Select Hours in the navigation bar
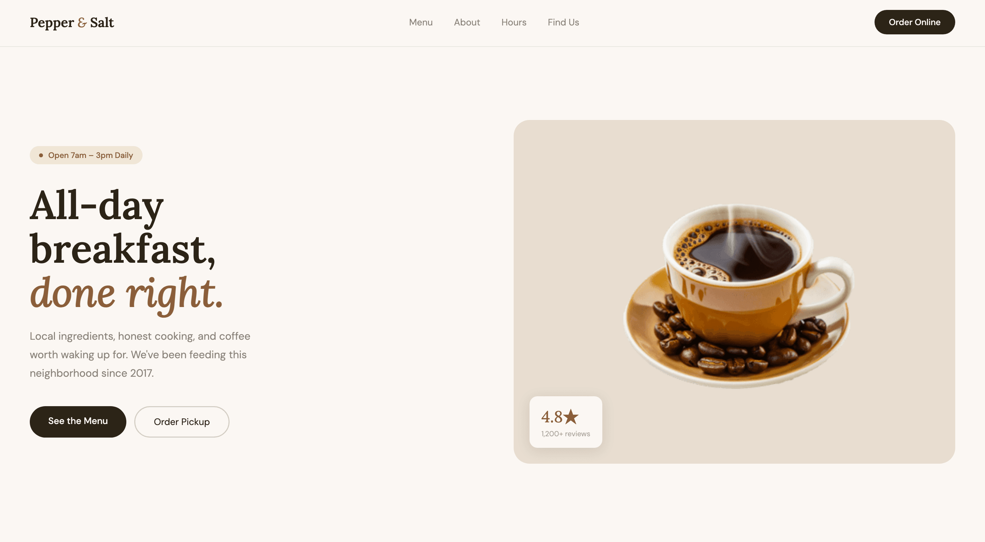The width and height of the screenshot is (985, 542). (x=514, y=22)
